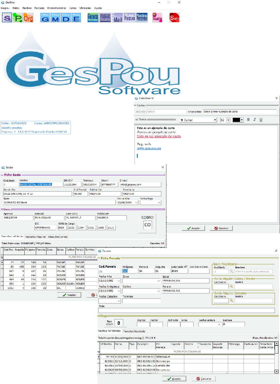Open the Rbo G toolbar icon
This screenshot has width=280, height=384.
pos(45,18)
